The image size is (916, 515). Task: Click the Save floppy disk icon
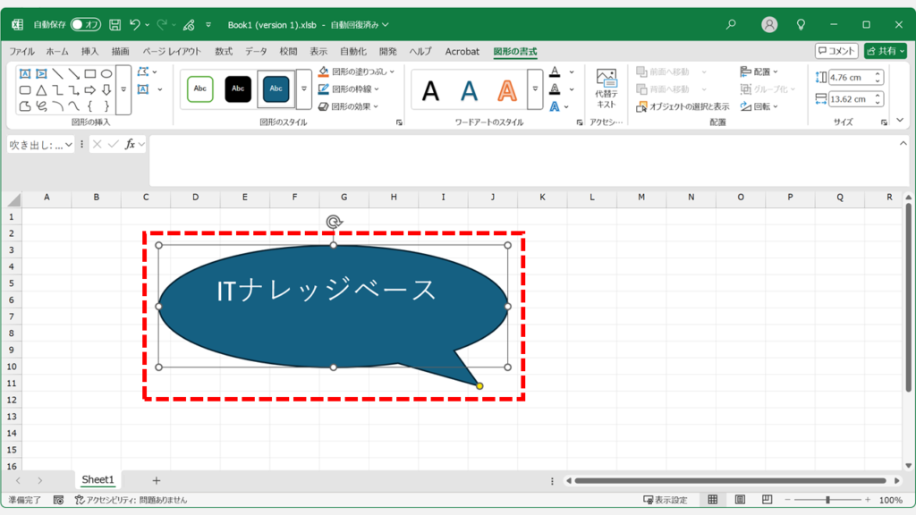click(x=114, y=25)
